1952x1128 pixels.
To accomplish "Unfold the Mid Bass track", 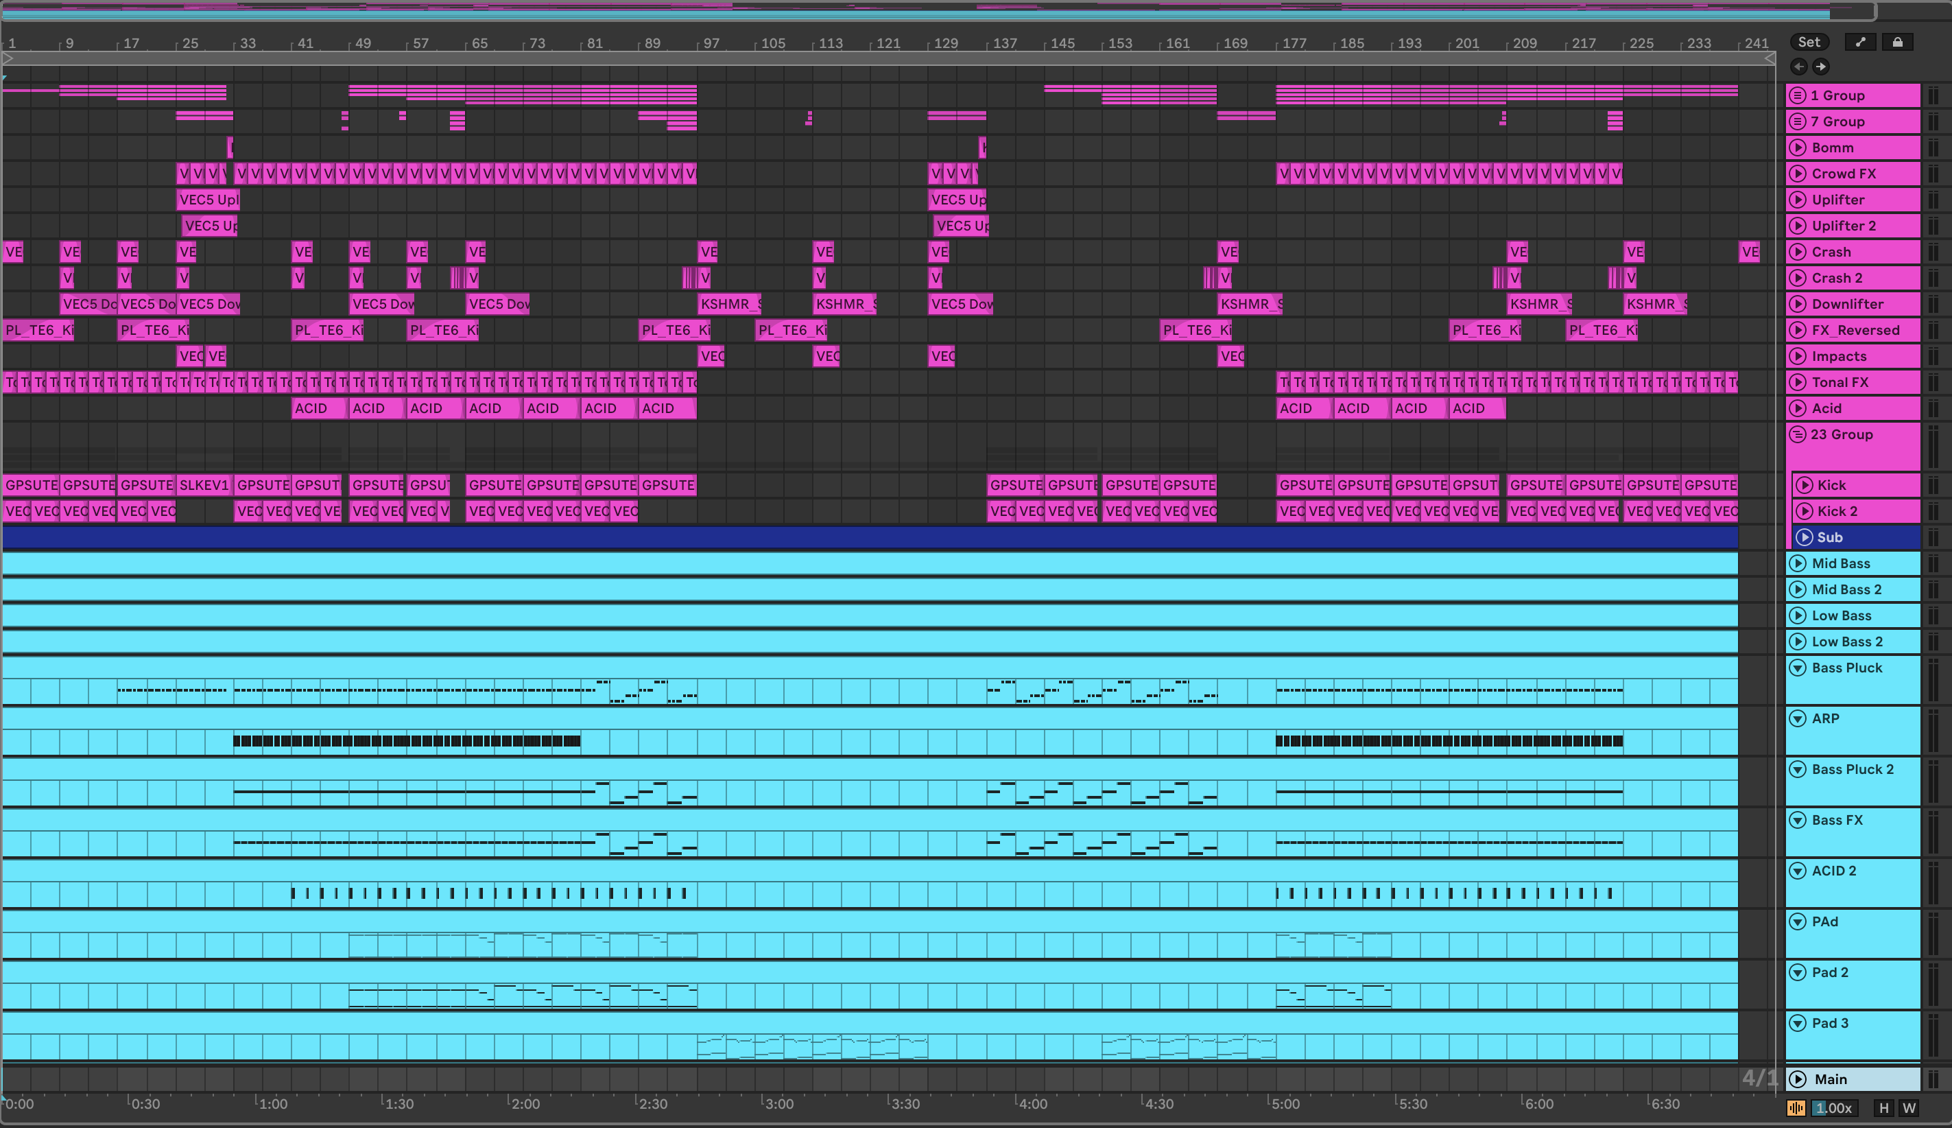I will point(1798,563).
